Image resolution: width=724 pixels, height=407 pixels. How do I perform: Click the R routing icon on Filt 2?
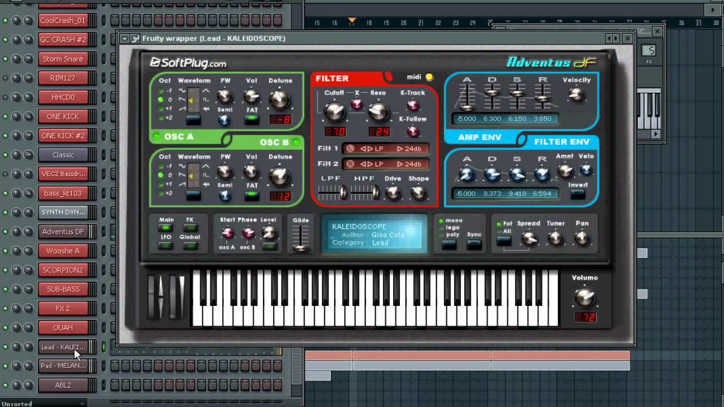(350, 164)
